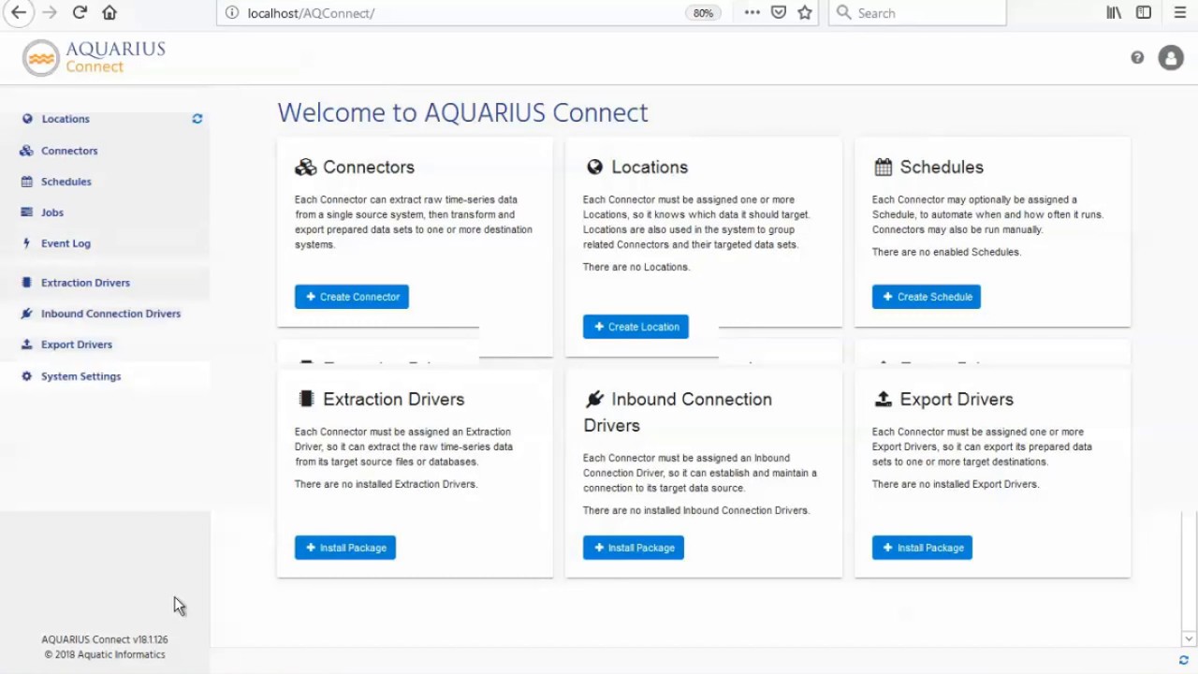This screenshot has height=674, width=1198.
Task: Open Locations in the sidebar
Action: coord(66,119)
